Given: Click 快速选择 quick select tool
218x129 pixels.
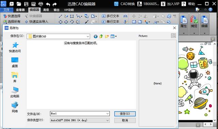Looking at the screenshot, I should point(12,16).
